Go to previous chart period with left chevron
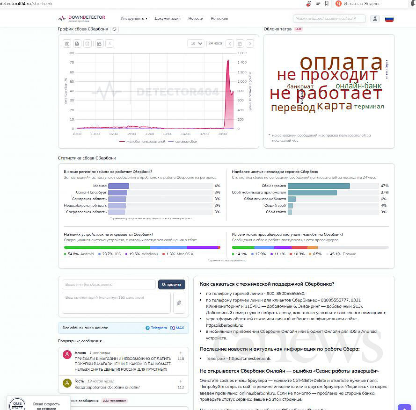This screenshot has height=410, width=416. point(229,43)
